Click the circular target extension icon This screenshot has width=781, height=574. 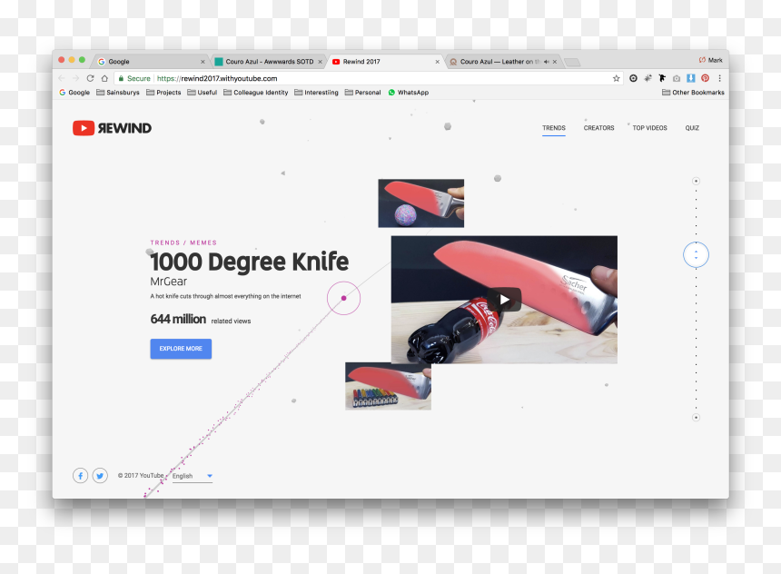pos(633,78)
